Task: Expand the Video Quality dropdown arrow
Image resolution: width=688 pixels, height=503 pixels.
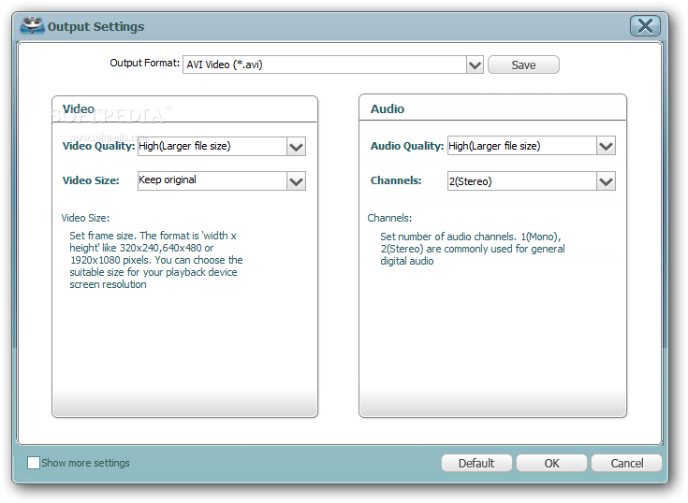Action: tap(296, 147)
